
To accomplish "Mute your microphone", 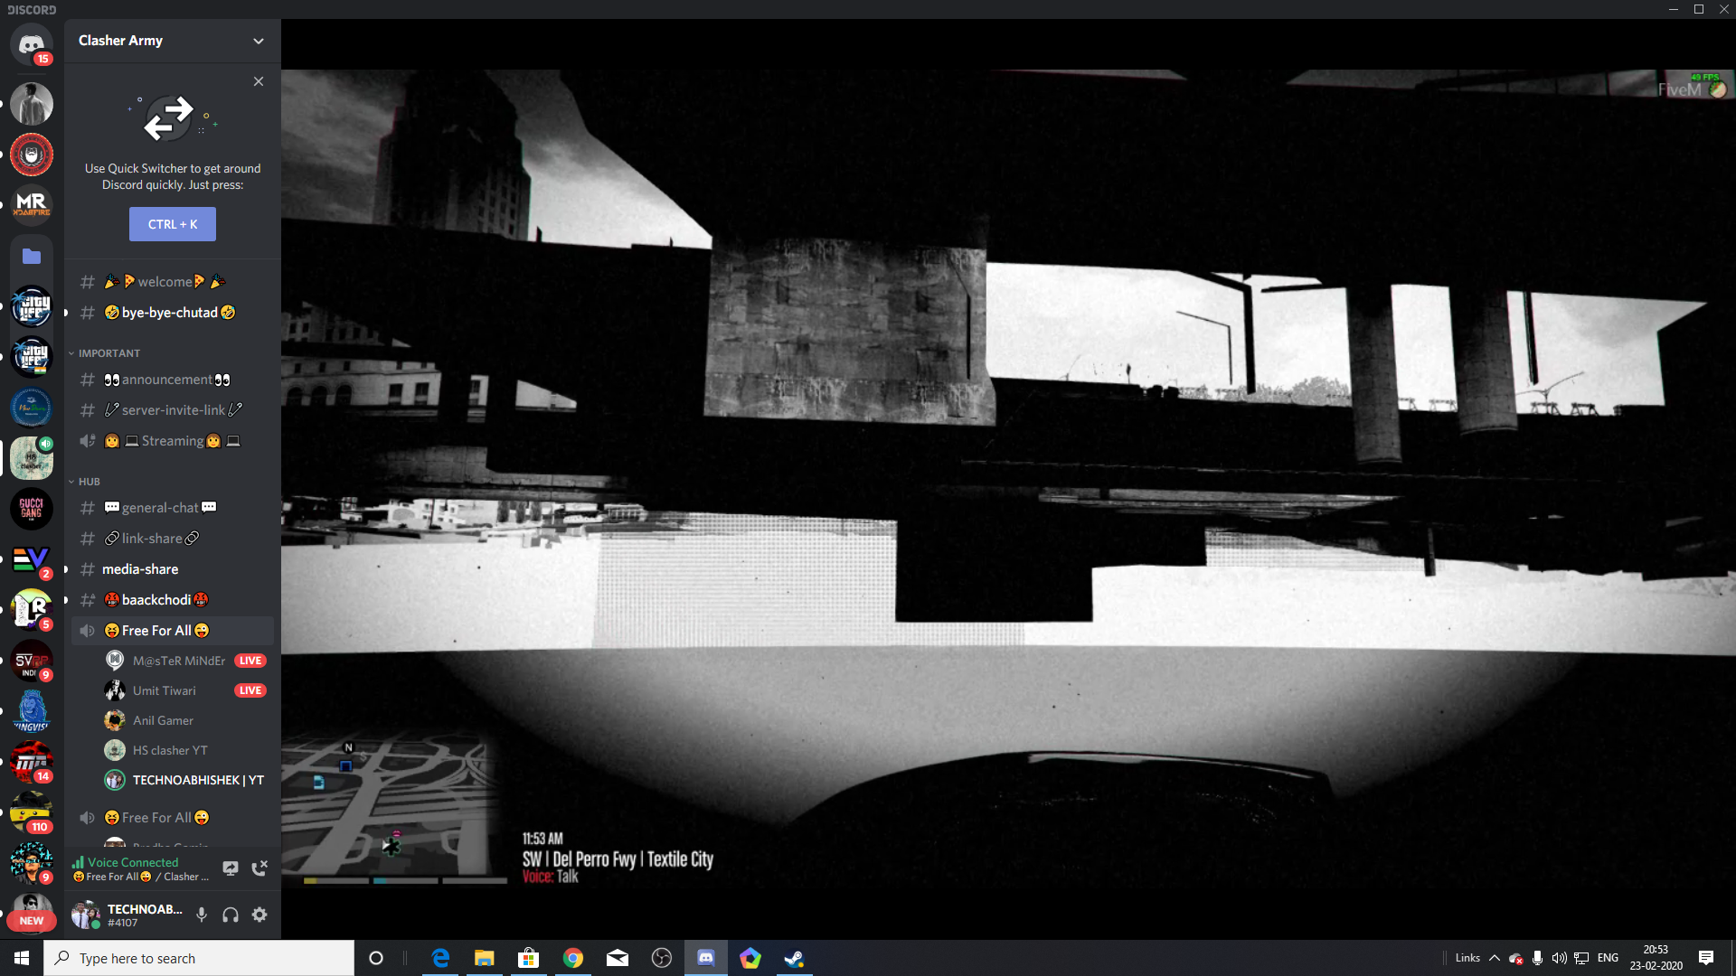I will pos(201,915).
